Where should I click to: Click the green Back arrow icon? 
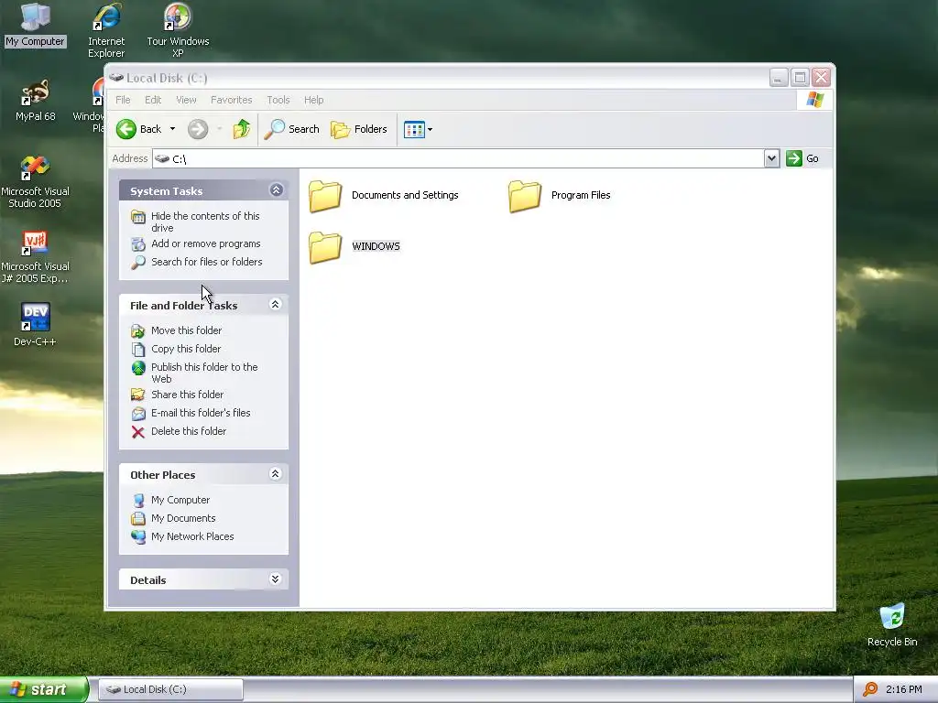click(x=126, y=129)
